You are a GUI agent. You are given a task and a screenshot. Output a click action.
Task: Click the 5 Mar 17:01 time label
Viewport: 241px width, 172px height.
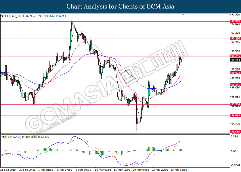(64, 170)
